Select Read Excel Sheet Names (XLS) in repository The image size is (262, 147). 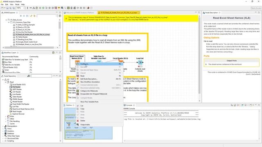point(22,109)
